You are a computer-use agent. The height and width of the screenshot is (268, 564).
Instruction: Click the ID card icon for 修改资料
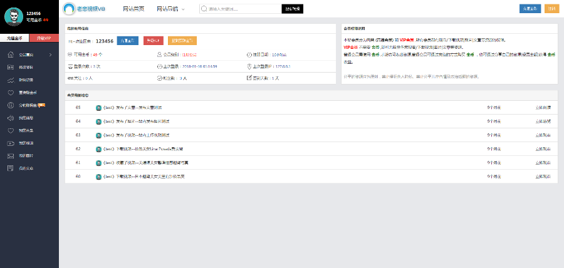pos(11,67)
